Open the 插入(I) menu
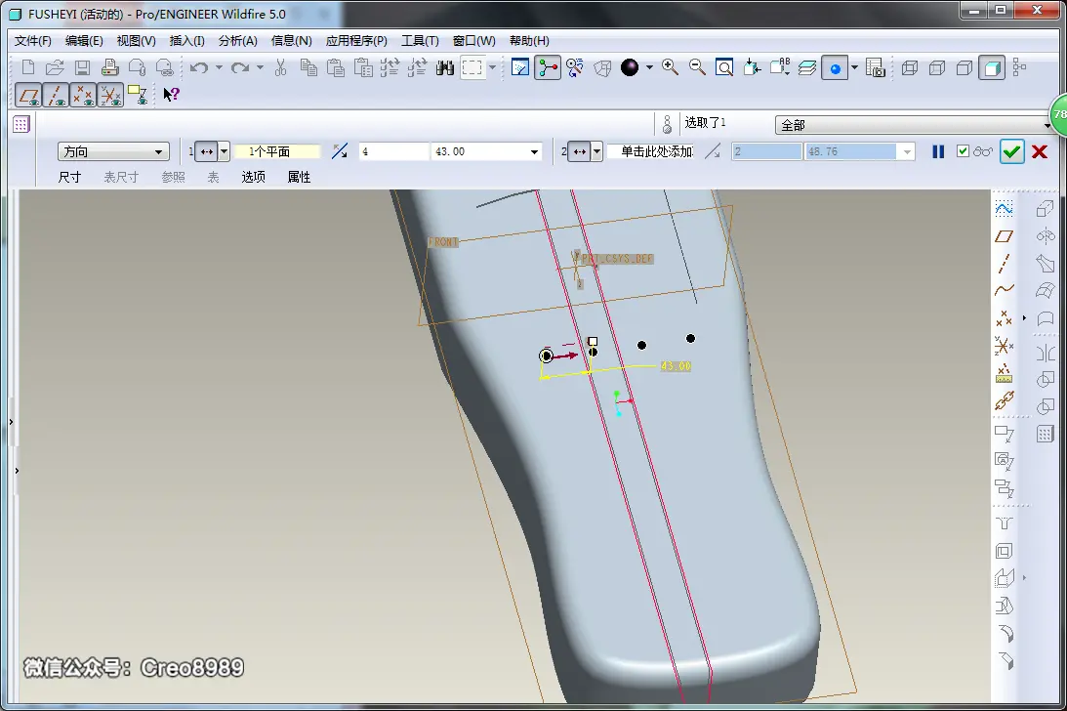The width and height of the screenshot is (1067, 711). [x=187, y=41]
